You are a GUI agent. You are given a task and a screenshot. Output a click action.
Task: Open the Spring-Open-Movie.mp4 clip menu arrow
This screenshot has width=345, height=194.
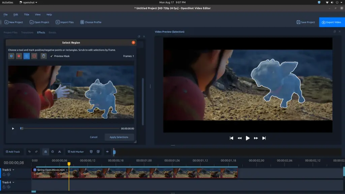pos(67,170)
